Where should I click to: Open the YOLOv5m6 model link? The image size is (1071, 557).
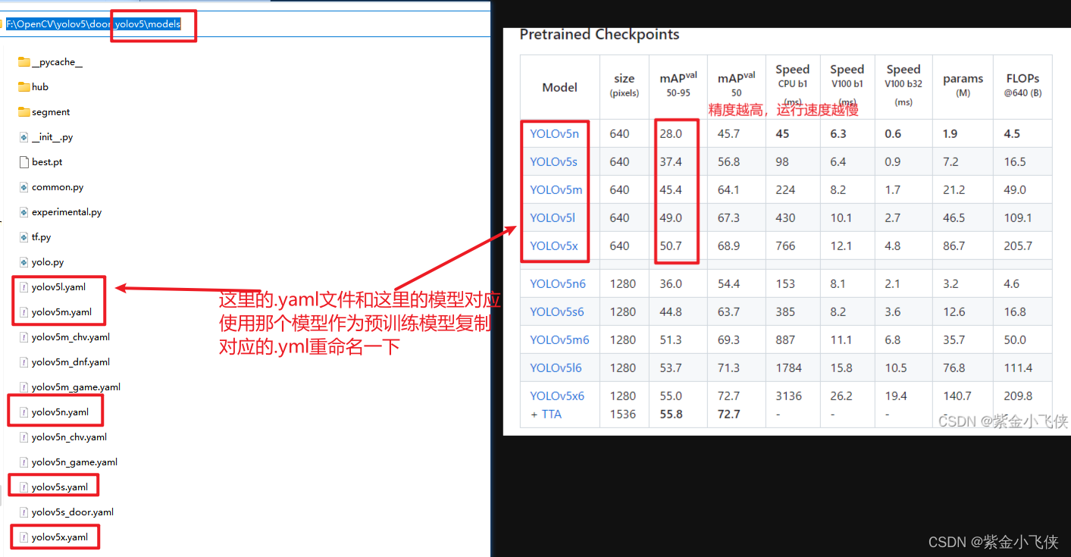(559, 340)
